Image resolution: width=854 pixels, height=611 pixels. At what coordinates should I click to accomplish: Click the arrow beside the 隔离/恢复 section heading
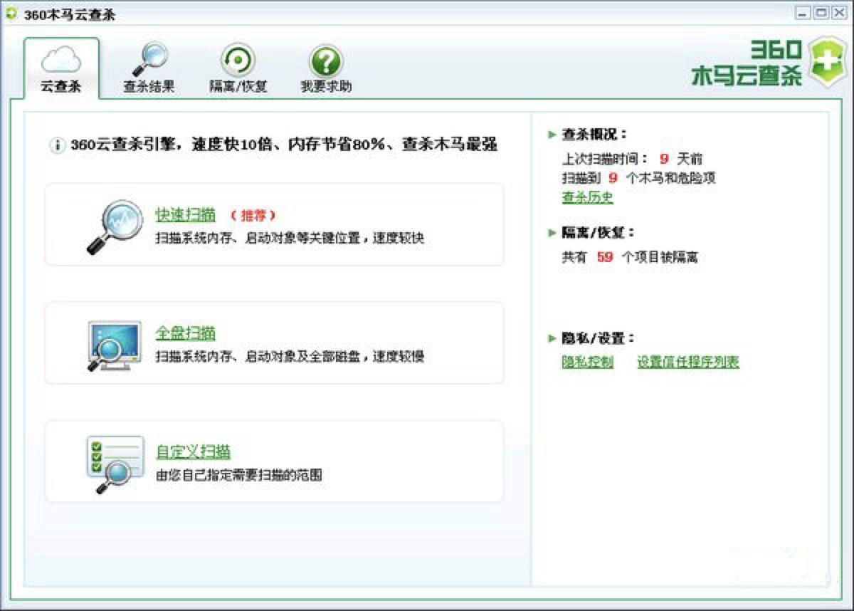click(x=552, y=232)
